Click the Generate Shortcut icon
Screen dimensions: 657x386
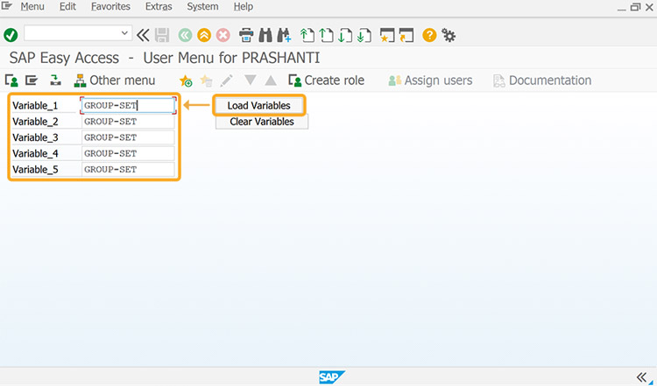pyautogui.click(x=406, y=35)
